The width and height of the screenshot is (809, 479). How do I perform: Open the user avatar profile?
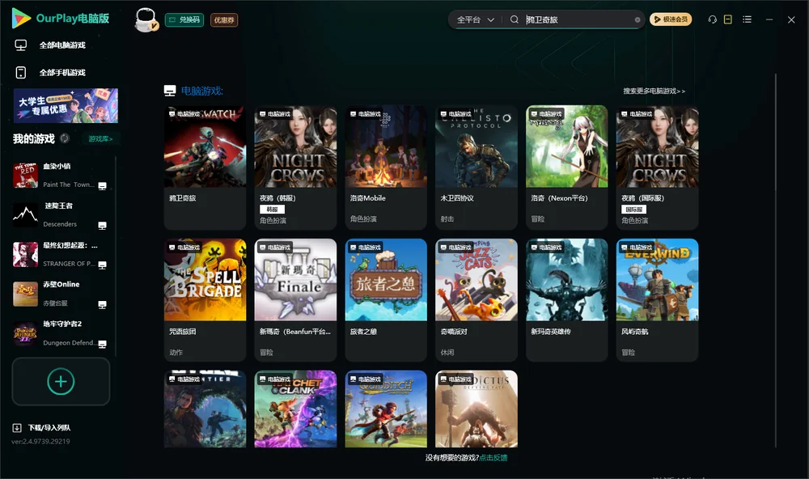[146, 19]
